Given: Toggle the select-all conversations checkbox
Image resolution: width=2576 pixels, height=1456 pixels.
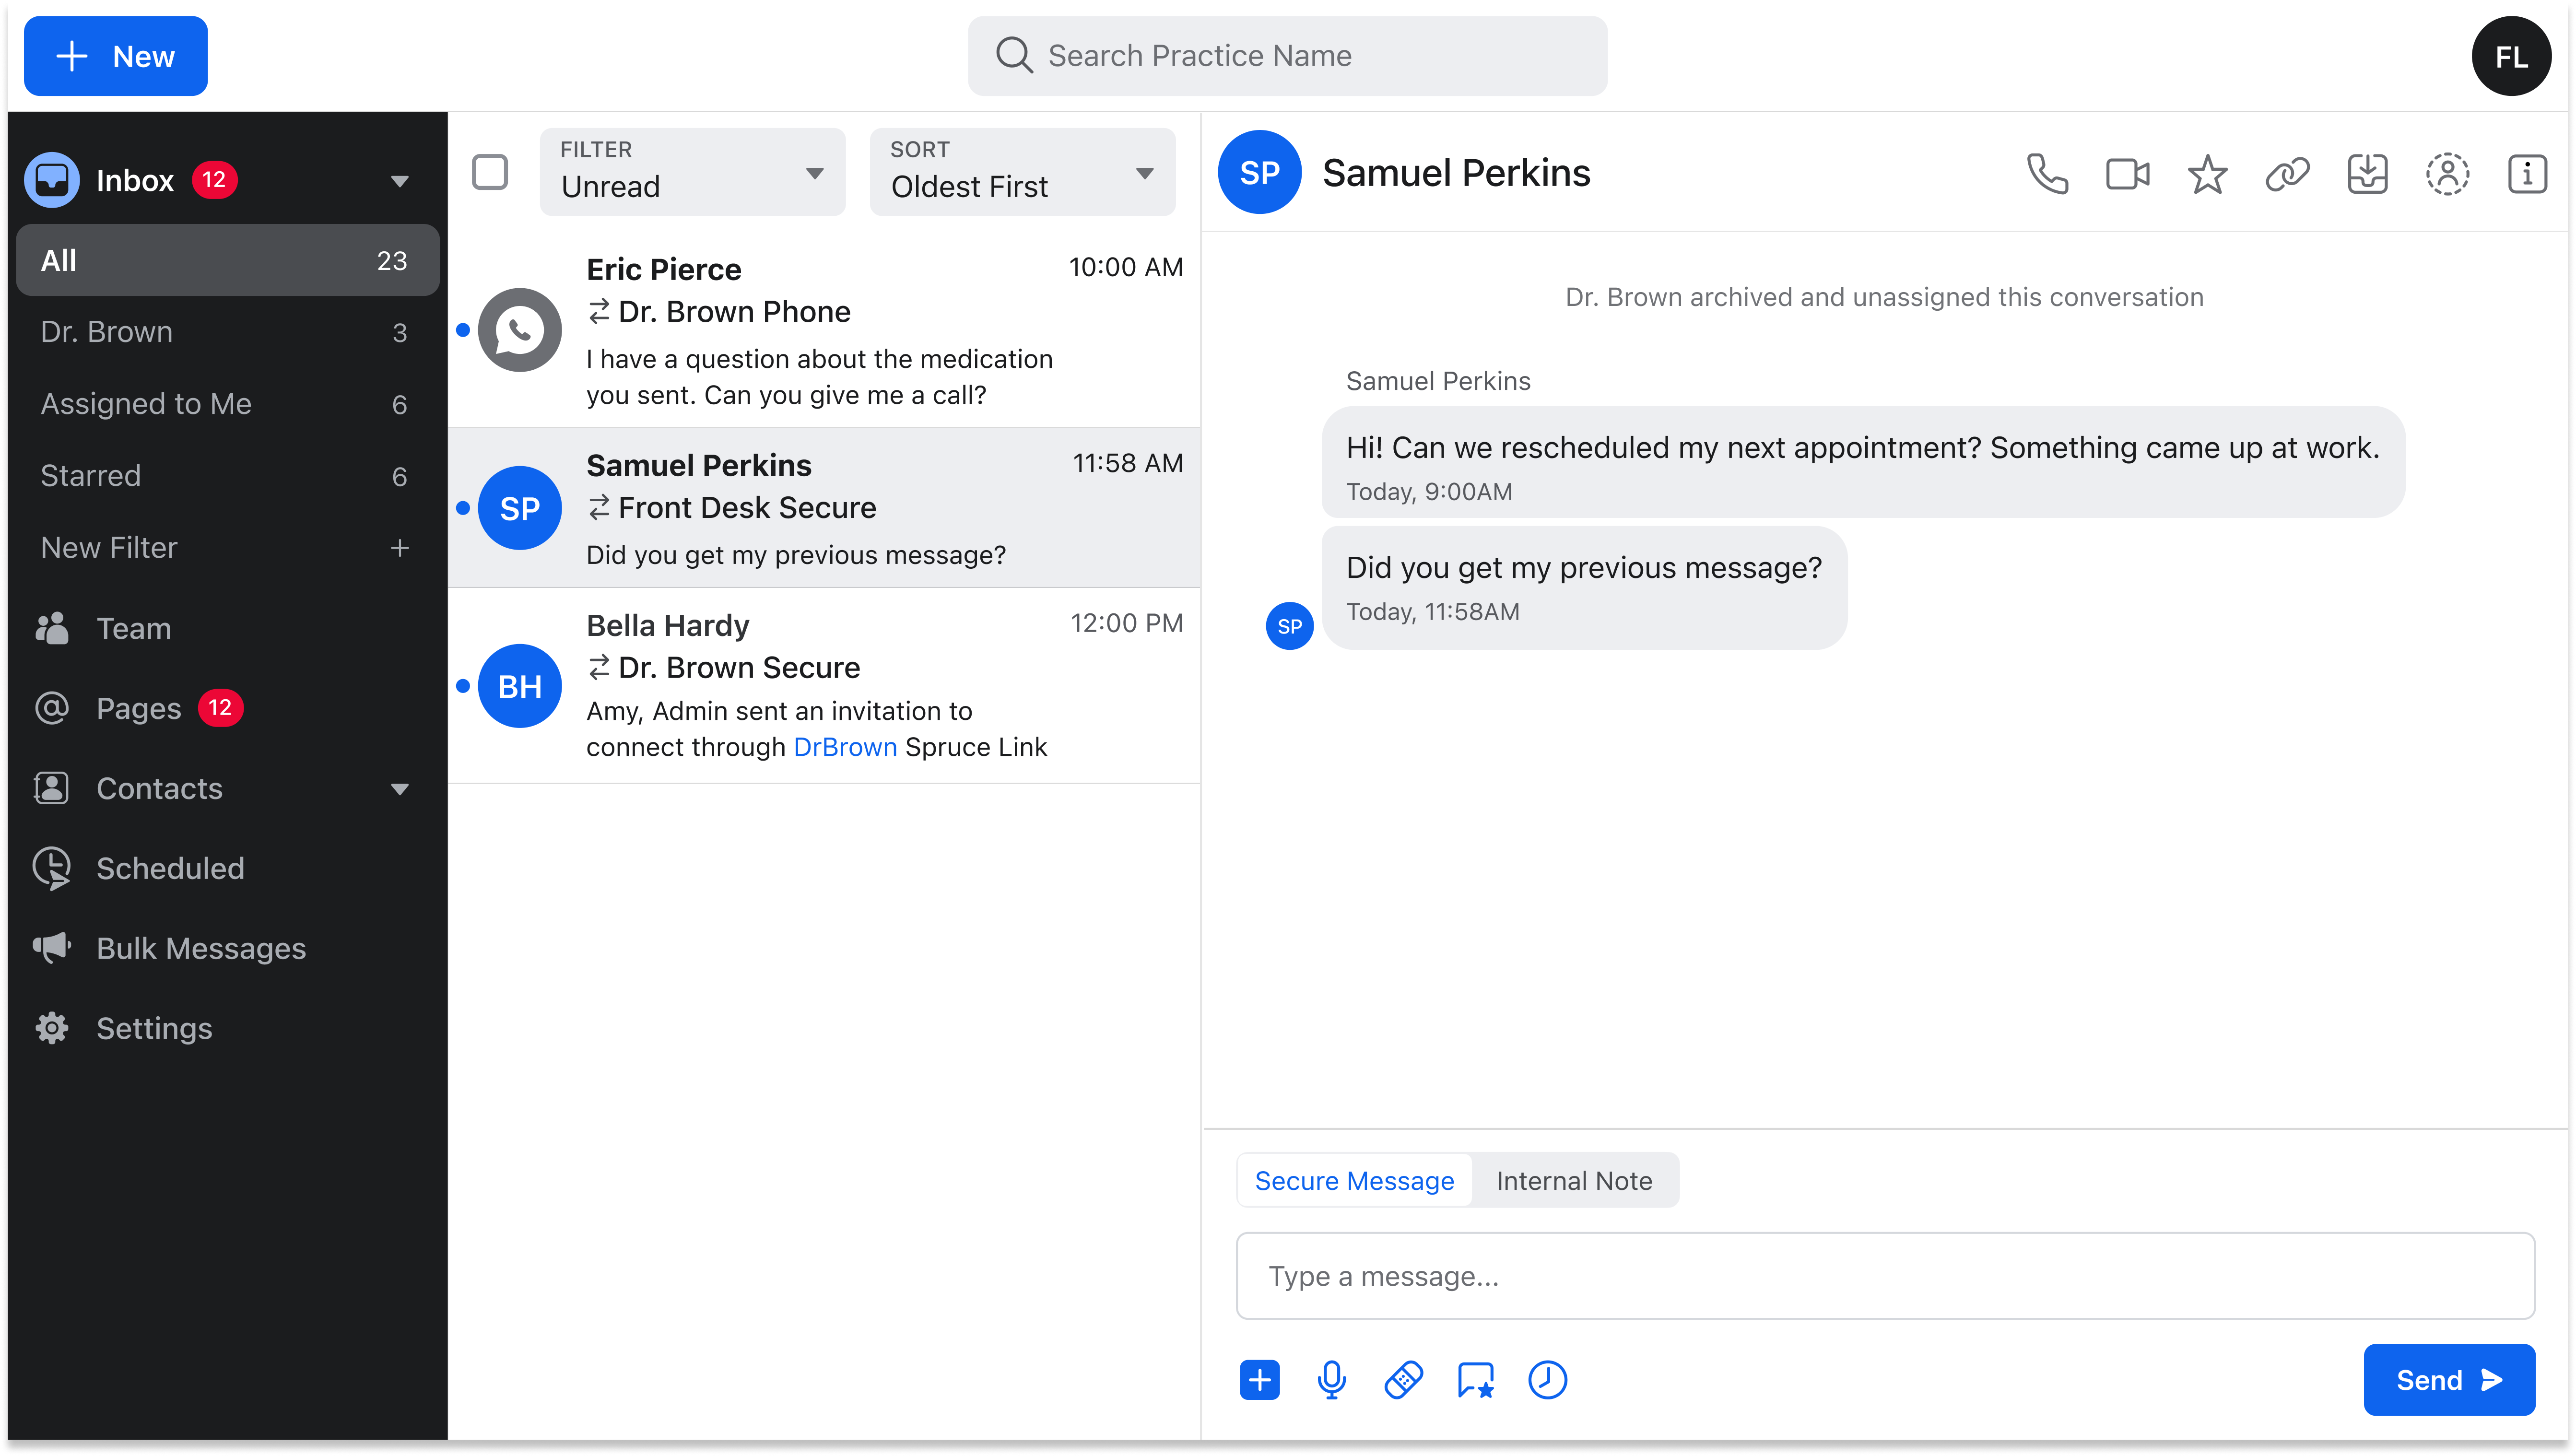Looking at the screenshot, I should [489, 172].
